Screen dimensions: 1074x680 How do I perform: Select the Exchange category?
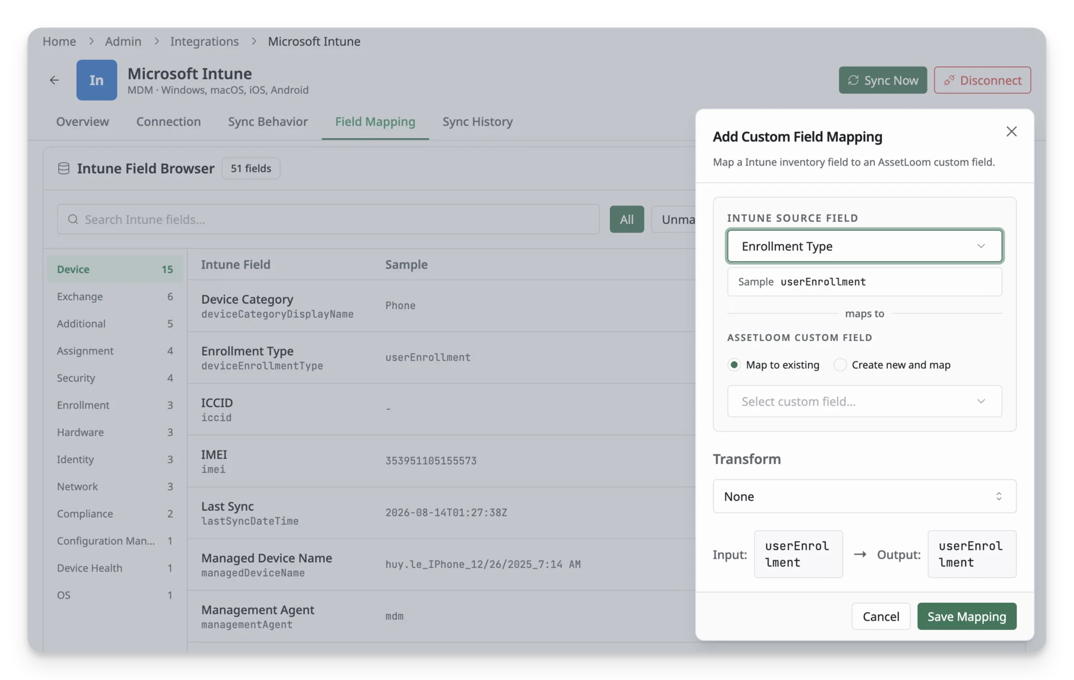[x=115, y=296]
